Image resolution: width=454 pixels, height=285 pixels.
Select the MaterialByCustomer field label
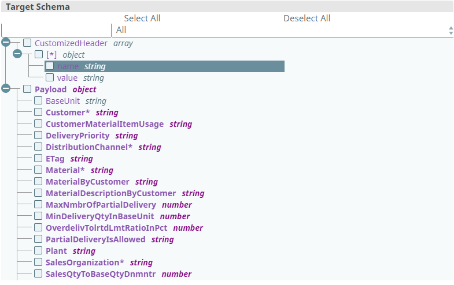click(x=87, y=182)
